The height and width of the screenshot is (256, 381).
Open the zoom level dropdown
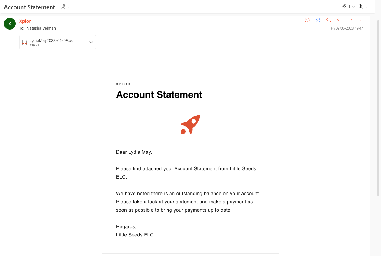click(367, 7)
